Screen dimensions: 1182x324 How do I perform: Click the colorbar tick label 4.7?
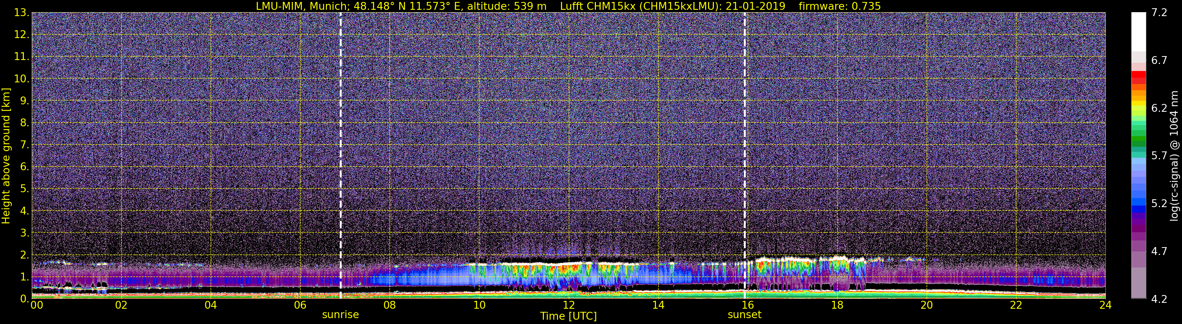click(1159, 251)
